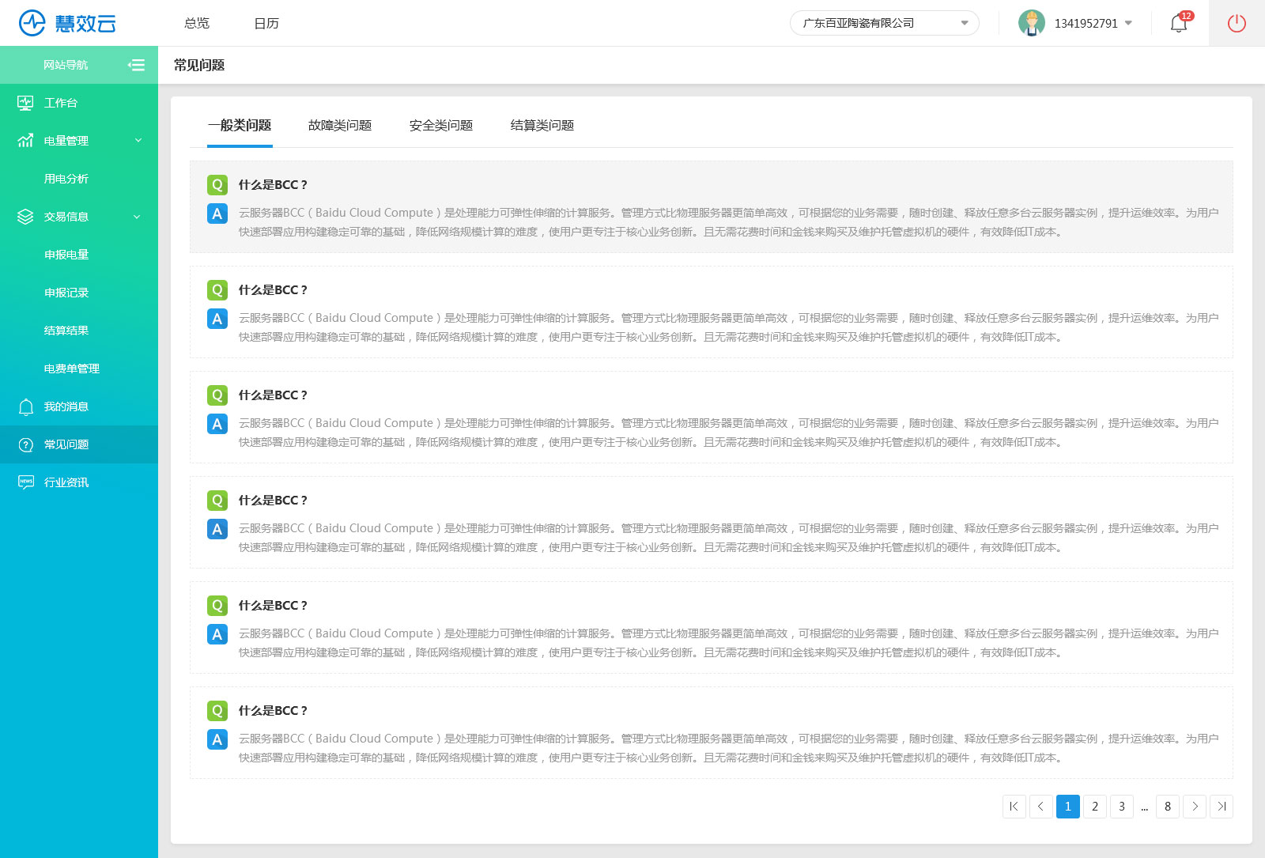Jump to last page pagination icon
The image size is (1265, 858).
pyautogui.click(x=1222, y=807)
